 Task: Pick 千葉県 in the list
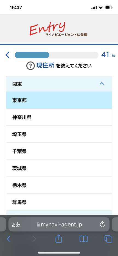pos(59,151)
